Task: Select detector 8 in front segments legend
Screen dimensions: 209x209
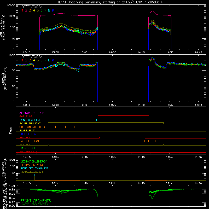Action: point(49,10)
